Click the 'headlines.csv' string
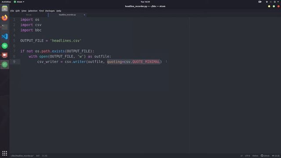The height and width of the screenshot is (158, 281). point(66,41)
